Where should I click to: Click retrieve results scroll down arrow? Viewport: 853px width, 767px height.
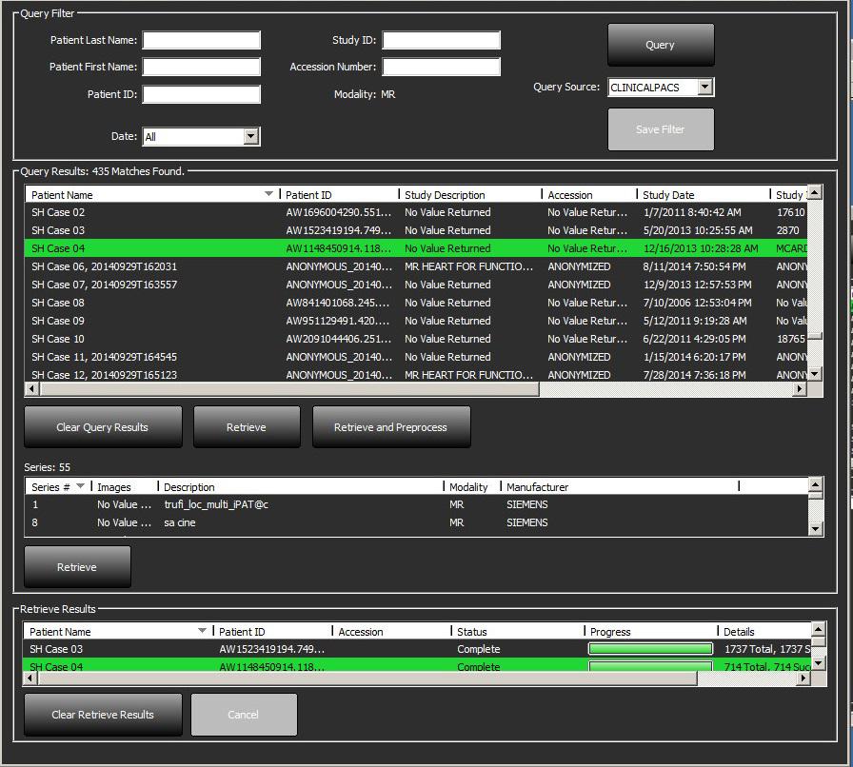tap(818, 663)
